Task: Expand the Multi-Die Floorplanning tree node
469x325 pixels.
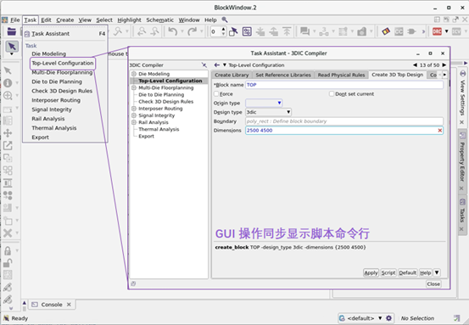Action: pos(134,87)
